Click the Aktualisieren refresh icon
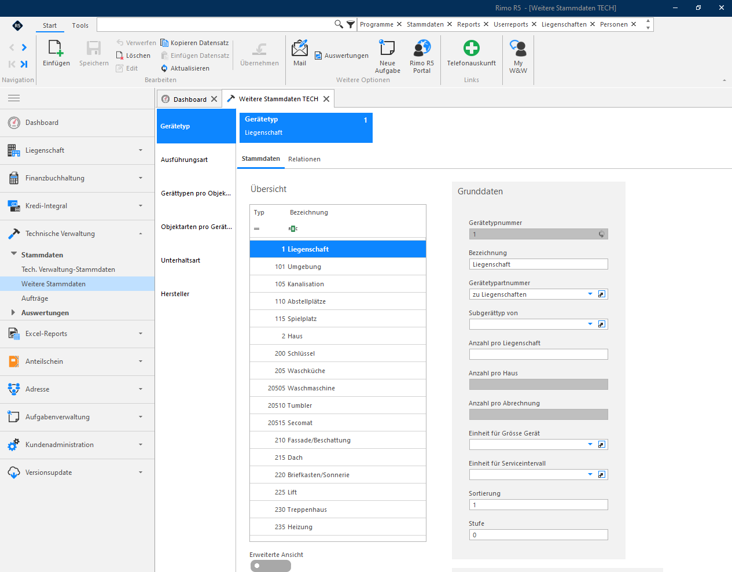This screenshot has height=572, width=732. pos(164,68)
